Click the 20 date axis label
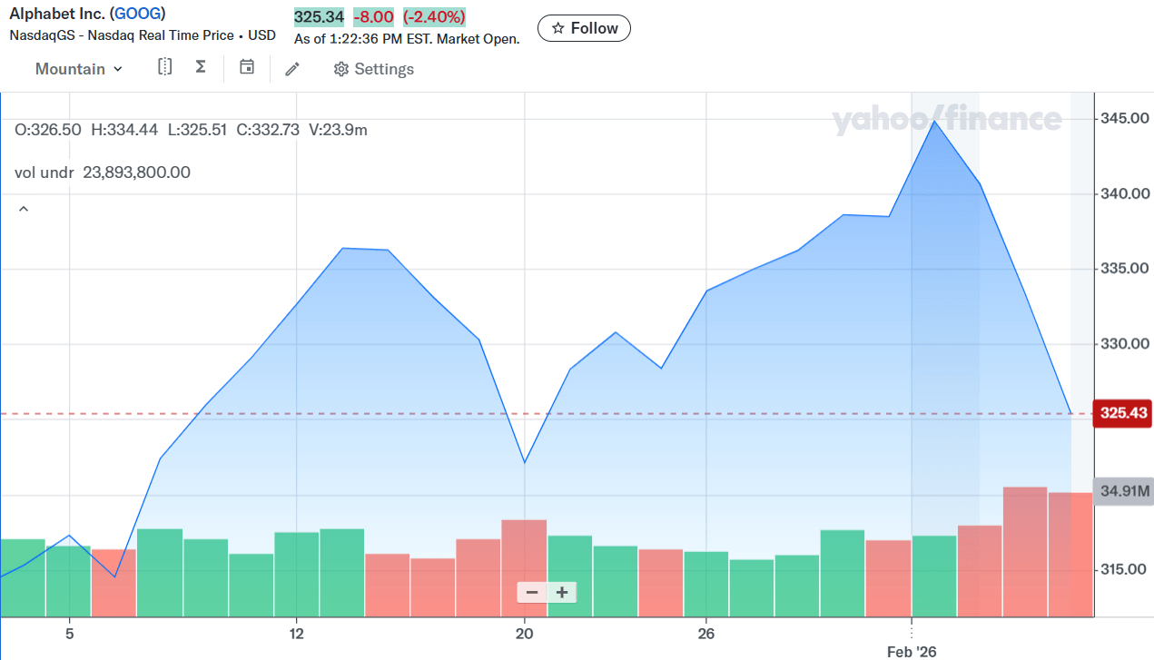This screenshot has width=1154, height=660. click(x=524, y=632)
